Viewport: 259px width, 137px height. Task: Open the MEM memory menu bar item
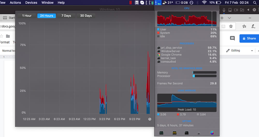[x=151, y=3]
